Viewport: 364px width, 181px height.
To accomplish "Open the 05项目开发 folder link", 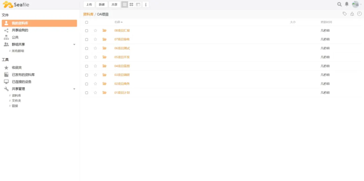I will tap(122, 57).
